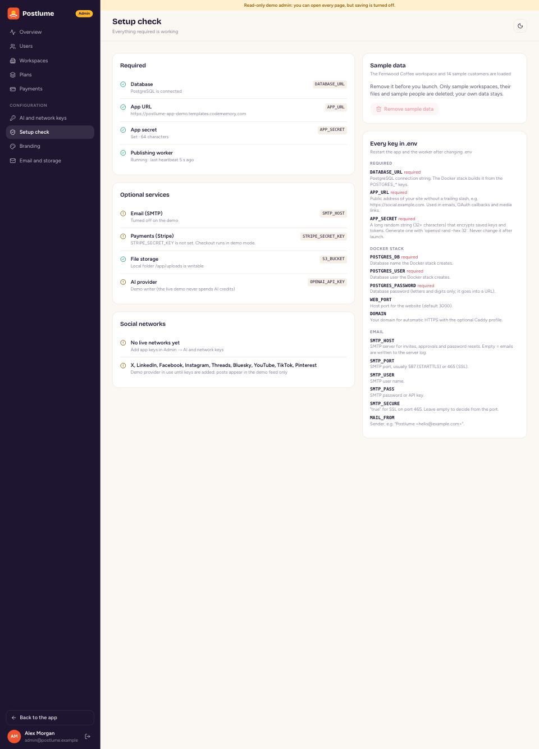This screenshot has width=539, height=749.
Task: Toggle dark mode with the moon icon
Action: (x=520, y=26)
